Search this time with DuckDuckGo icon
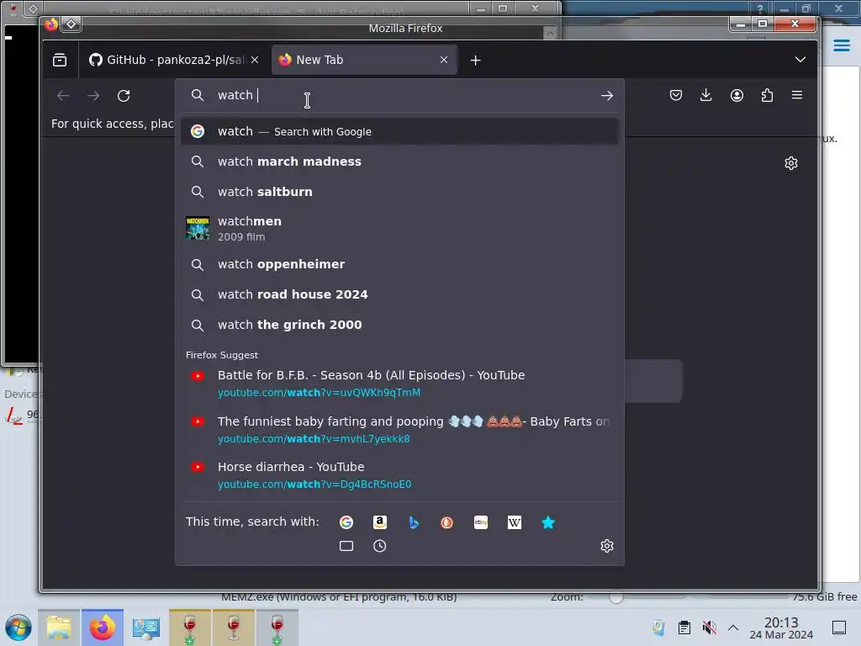The width and height of the screenshot is (861, 646). [447, 522]
